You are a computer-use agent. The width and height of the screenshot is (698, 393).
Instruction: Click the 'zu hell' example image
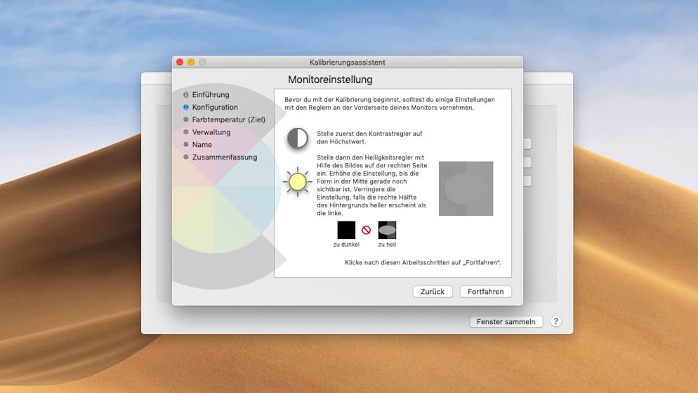coord(387,230)
